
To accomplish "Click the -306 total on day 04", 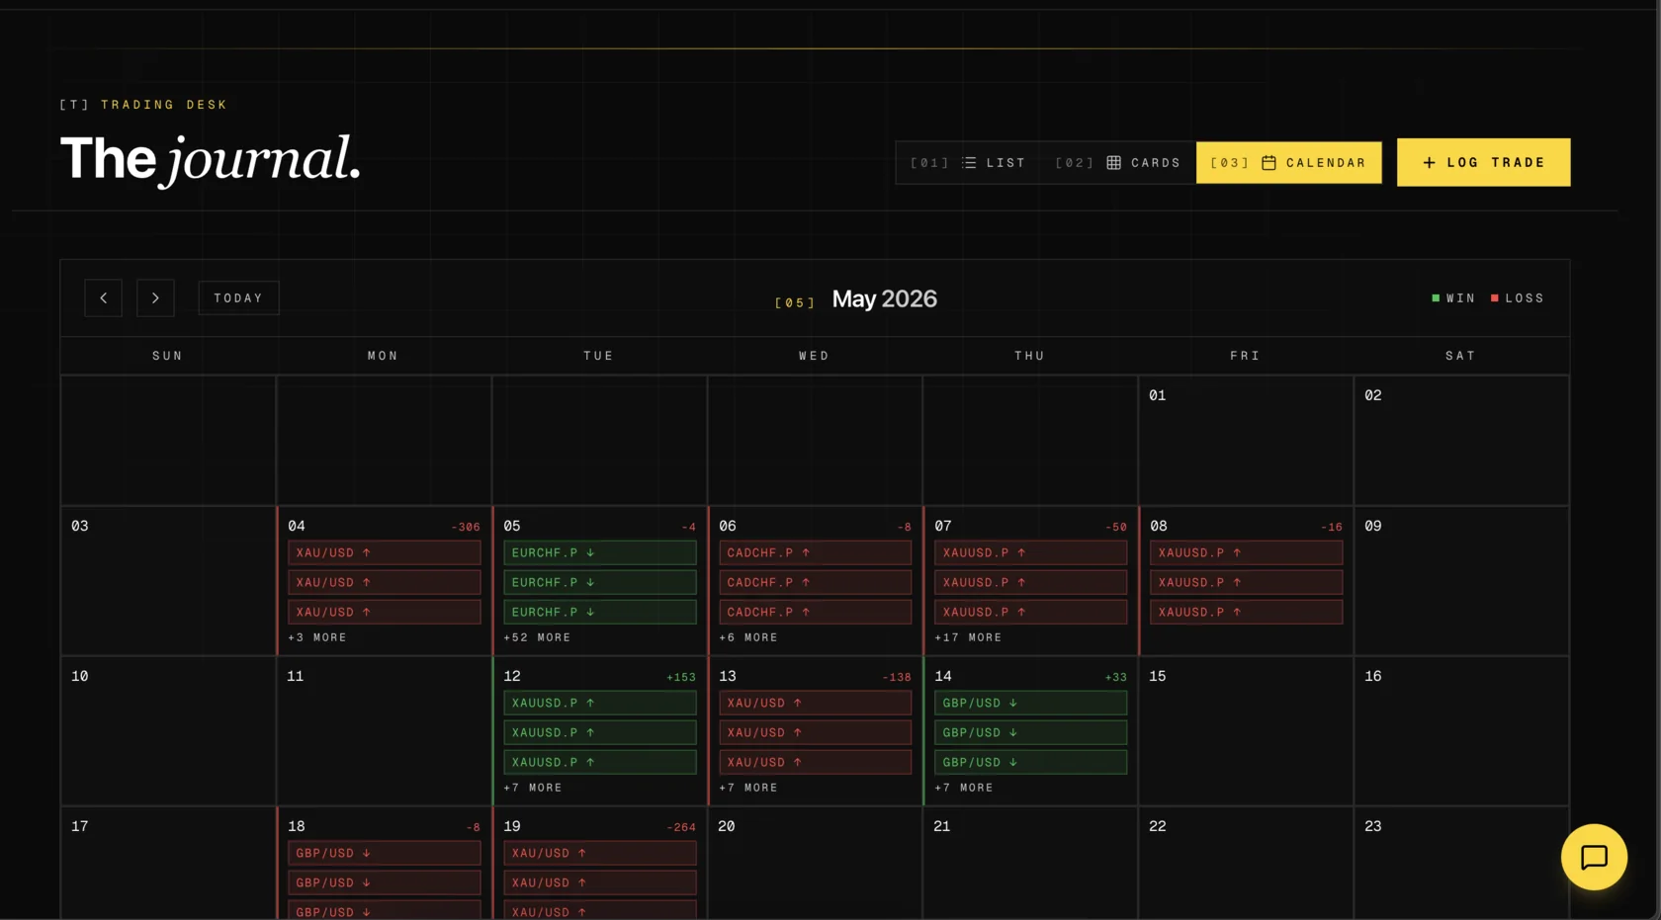I will tap(466, 528).
